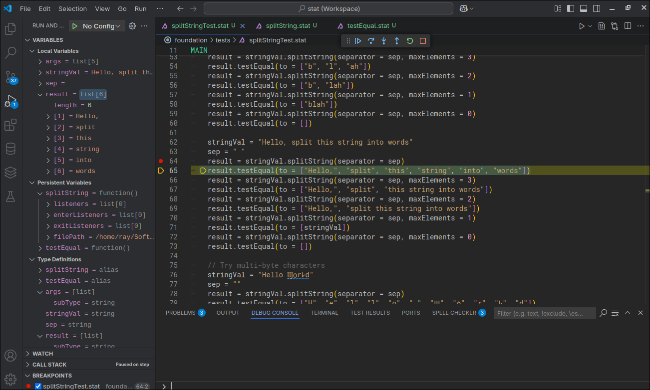650x390 pixels.
Task: Click the debug Step Out button
Action: [x=397, y=41]
